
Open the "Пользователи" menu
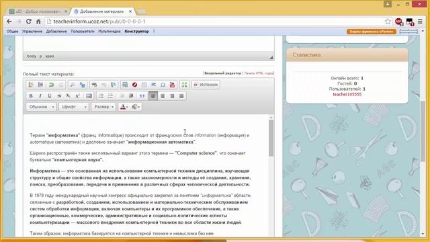[83, 32]
